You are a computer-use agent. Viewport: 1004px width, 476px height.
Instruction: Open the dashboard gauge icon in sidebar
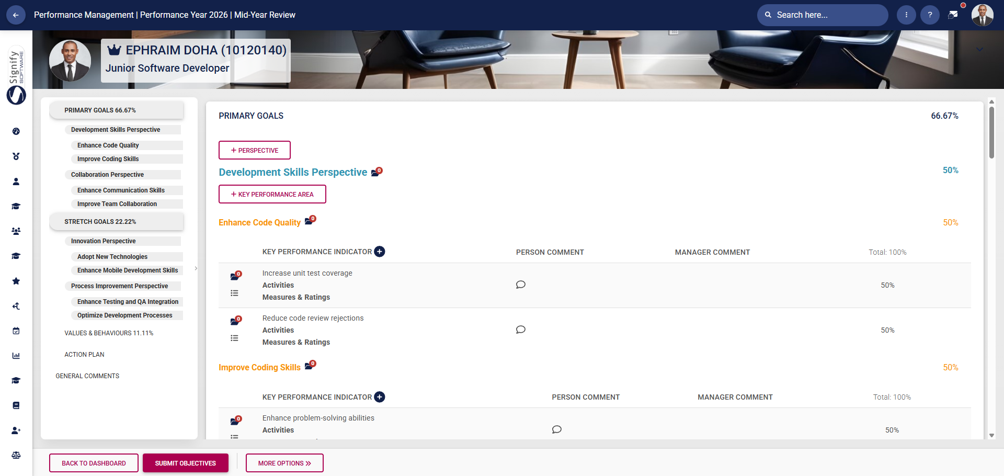16,131
